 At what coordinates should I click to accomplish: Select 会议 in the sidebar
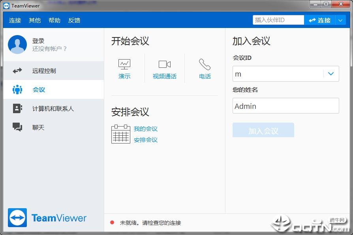pyautogui.click(x=54, y=90)
